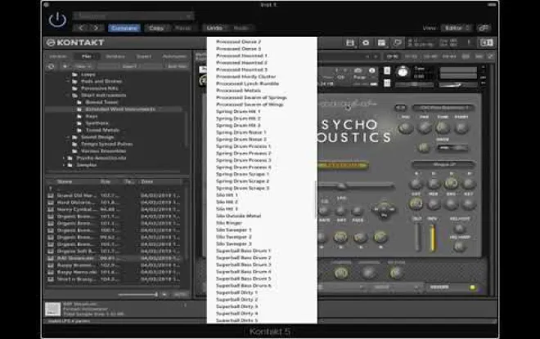This screenshot has height=339, width=540.
Task: Select the Bowed Tones folder
Action: pos(101,102)
